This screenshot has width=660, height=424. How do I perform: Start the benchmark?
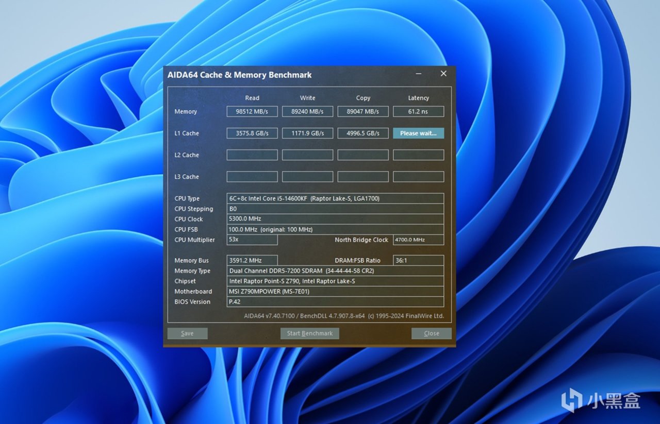click(310, 333)
